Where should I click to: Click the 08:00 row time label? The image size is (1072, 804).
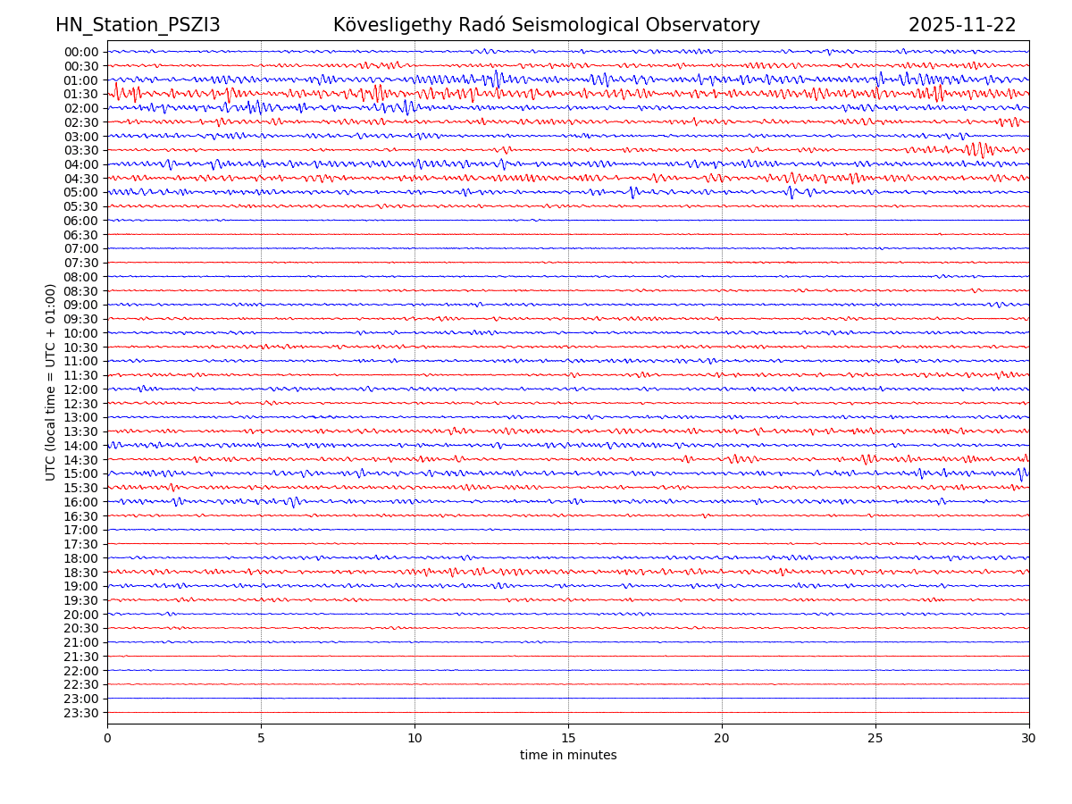(81, 277)
